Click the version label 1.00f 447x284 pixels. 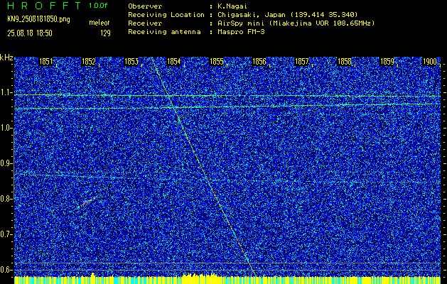[x=98, y=6]
